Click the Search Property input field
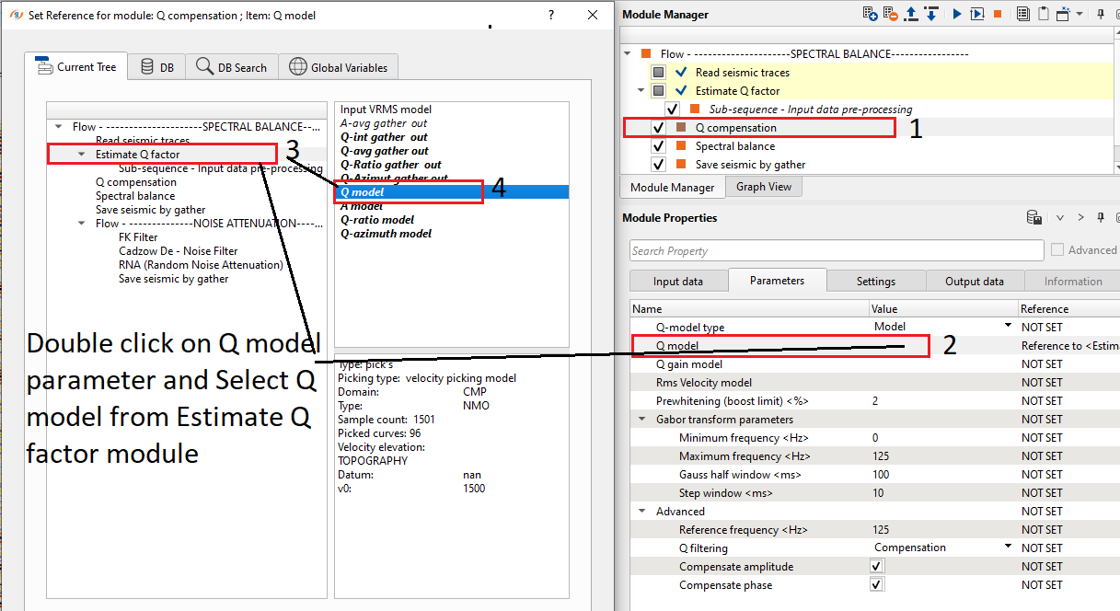 [x=836, y=251]
